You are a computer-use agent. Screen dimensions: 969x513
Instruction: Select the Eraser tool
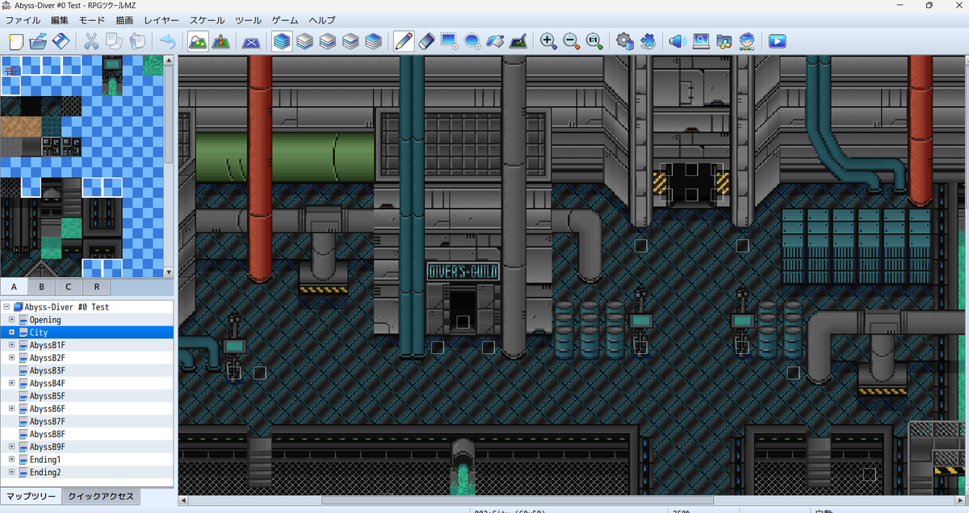tap(427, 41)
